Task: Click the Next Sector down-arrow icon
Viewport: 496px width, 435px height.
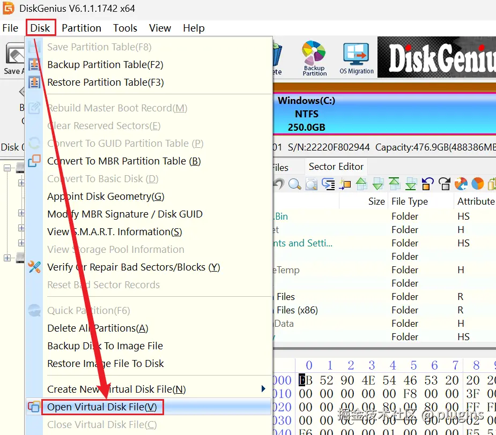Action: click(377, 184)
